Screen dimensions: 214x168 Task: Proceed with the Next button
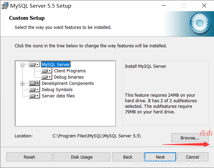pyautogui.click(x=160, y=157)
